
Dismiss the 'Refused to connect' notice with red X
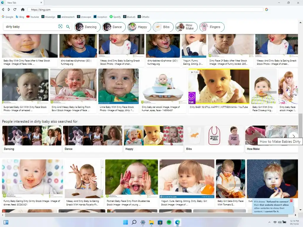(x=291, y=201)
